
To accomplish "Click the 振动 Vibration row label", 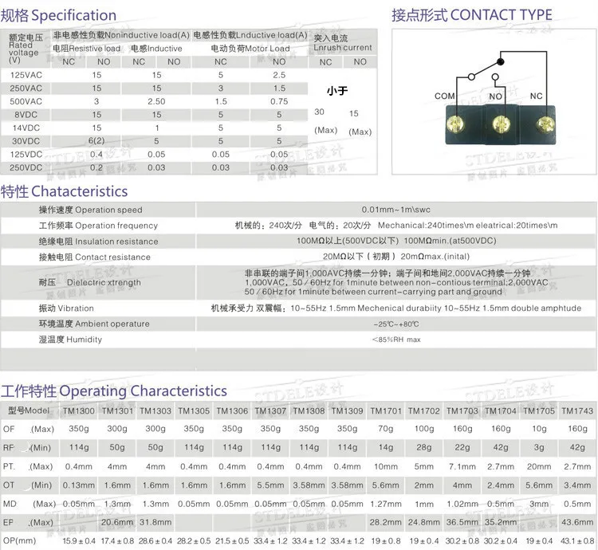I will (x=66, y=308).
